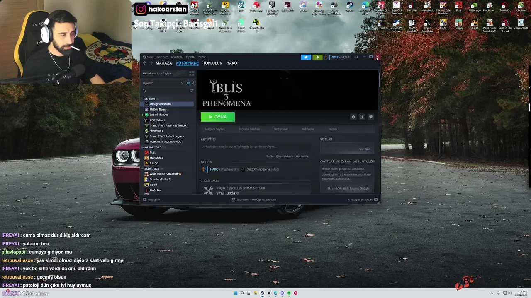Toggle ready-to-play filter icon
531x298 pixels.
coord(194,83)
